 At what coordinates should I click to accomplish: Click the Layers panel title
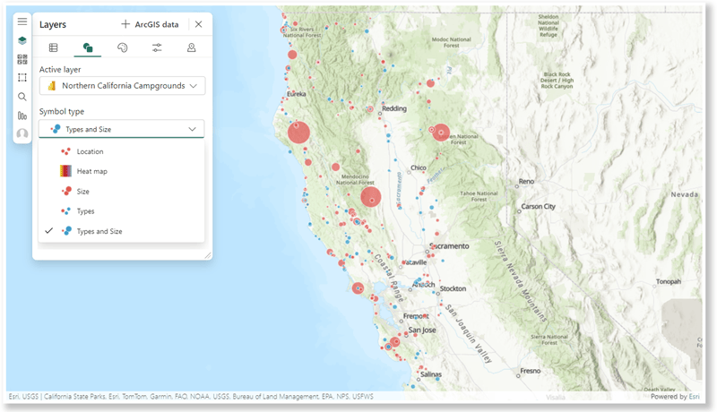click(53, 25)
